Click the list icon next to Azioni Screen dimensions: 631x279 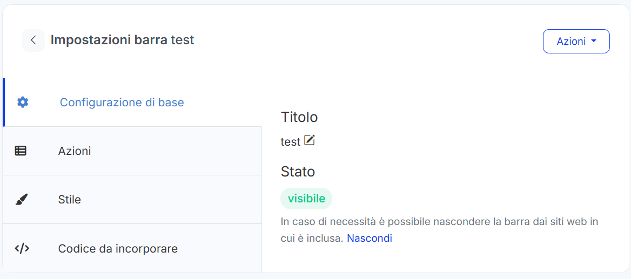point(21,151)
